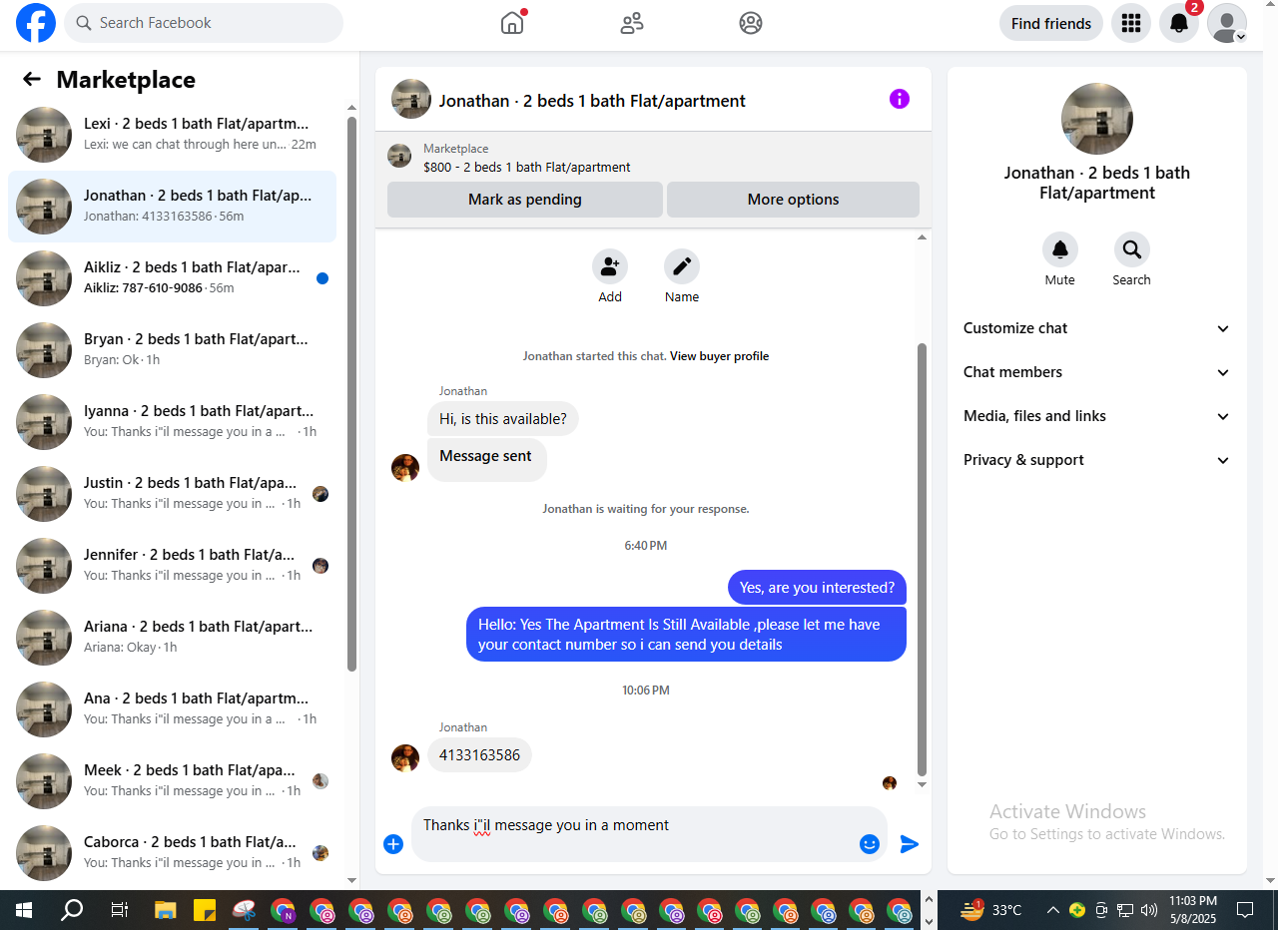
Task: Click the purple conversation info icon
Action: (900, 99)
